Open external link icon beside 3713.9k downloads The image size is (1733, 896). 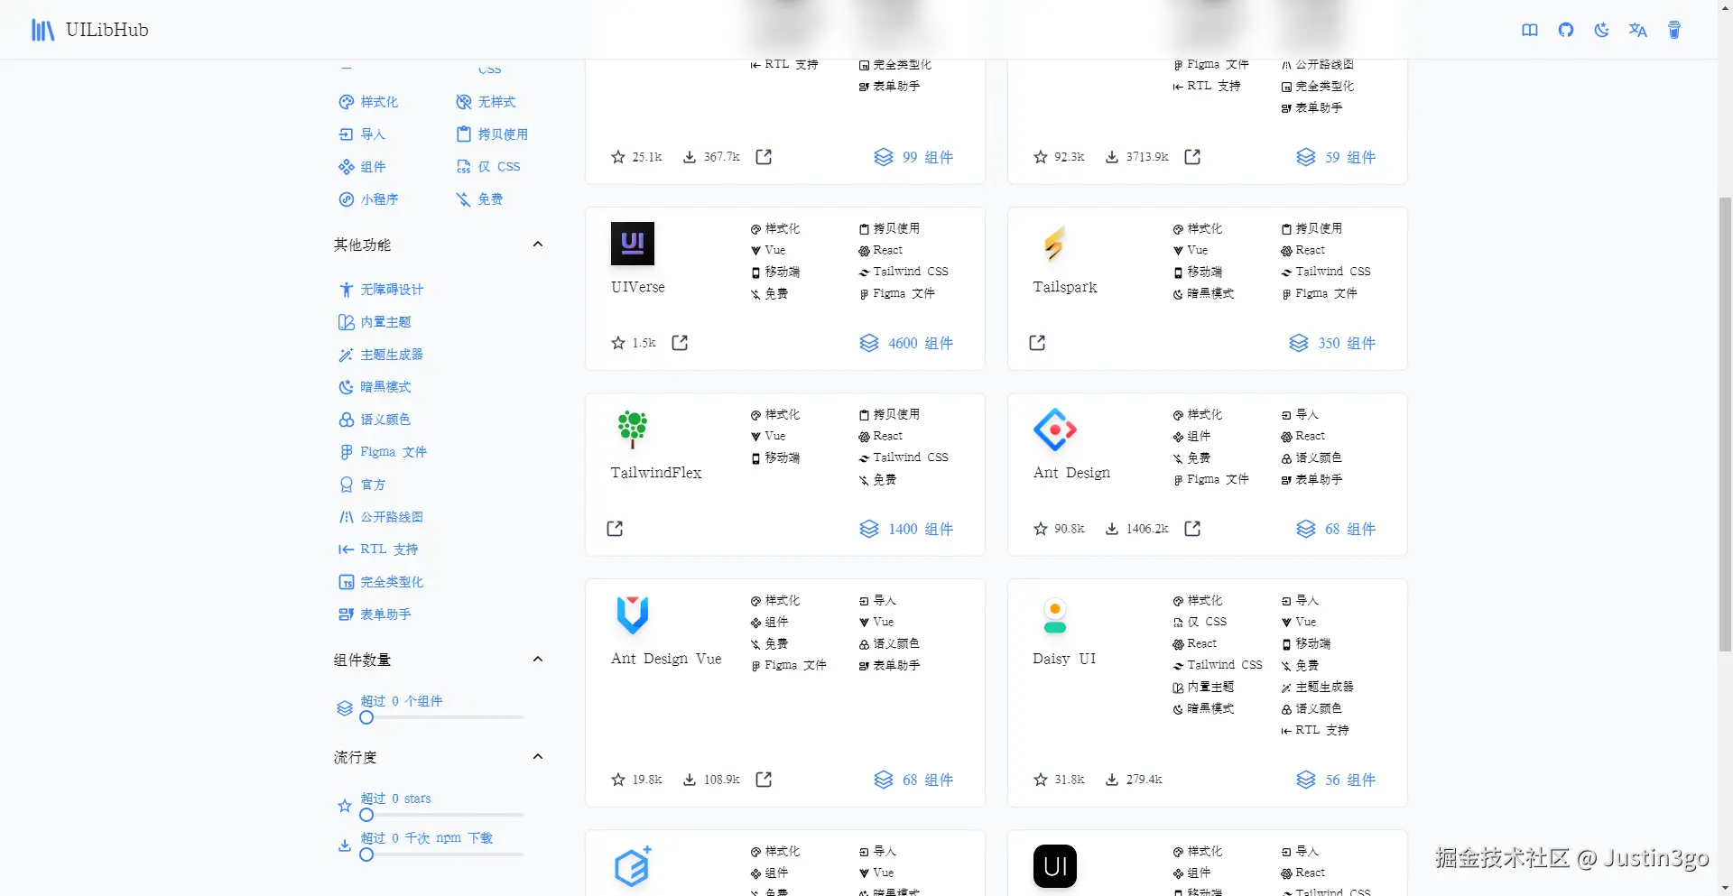click(1192, 157)
